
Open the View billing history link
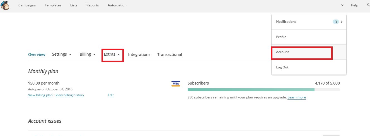click(x=70, y=95)
